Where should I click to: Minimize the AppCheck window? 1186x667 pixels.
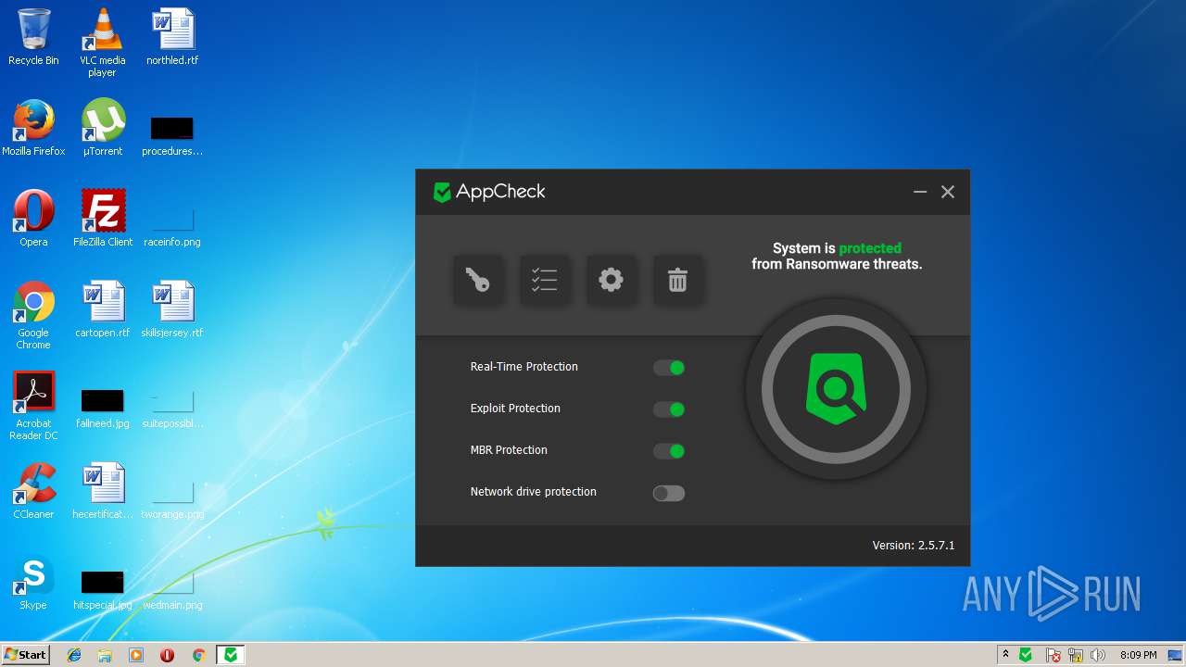click(x=920, y=192)
